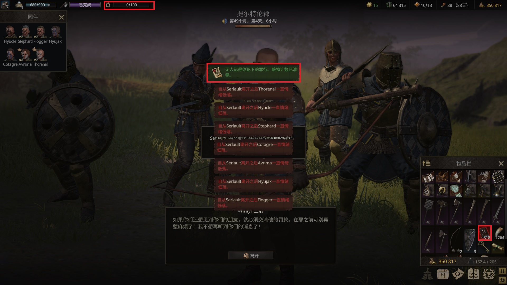507x285 pixels.
Task: Select companion Hyucle portrait
Action: pyautogui.click(x=10, y=34)
